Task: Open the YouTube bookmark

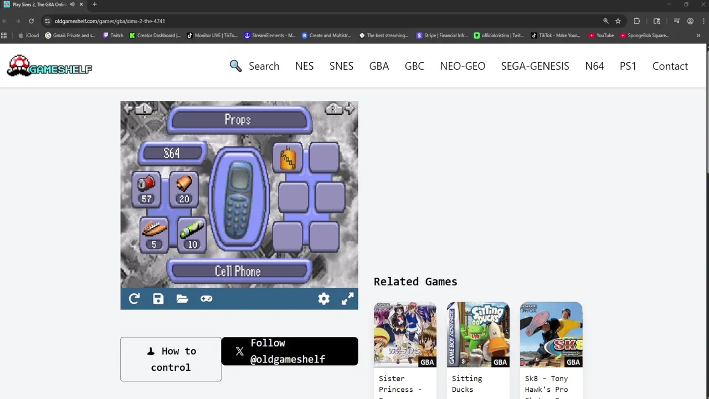Action: (x=601, y=35)
